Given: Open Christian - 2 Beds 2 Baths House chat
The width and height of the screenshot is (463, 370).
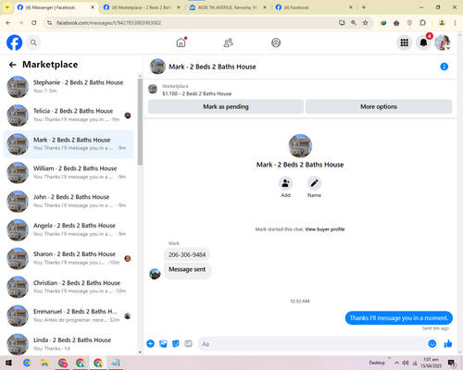Looking at the screenshot, I should pyautogui.click(x=69, y=287).
